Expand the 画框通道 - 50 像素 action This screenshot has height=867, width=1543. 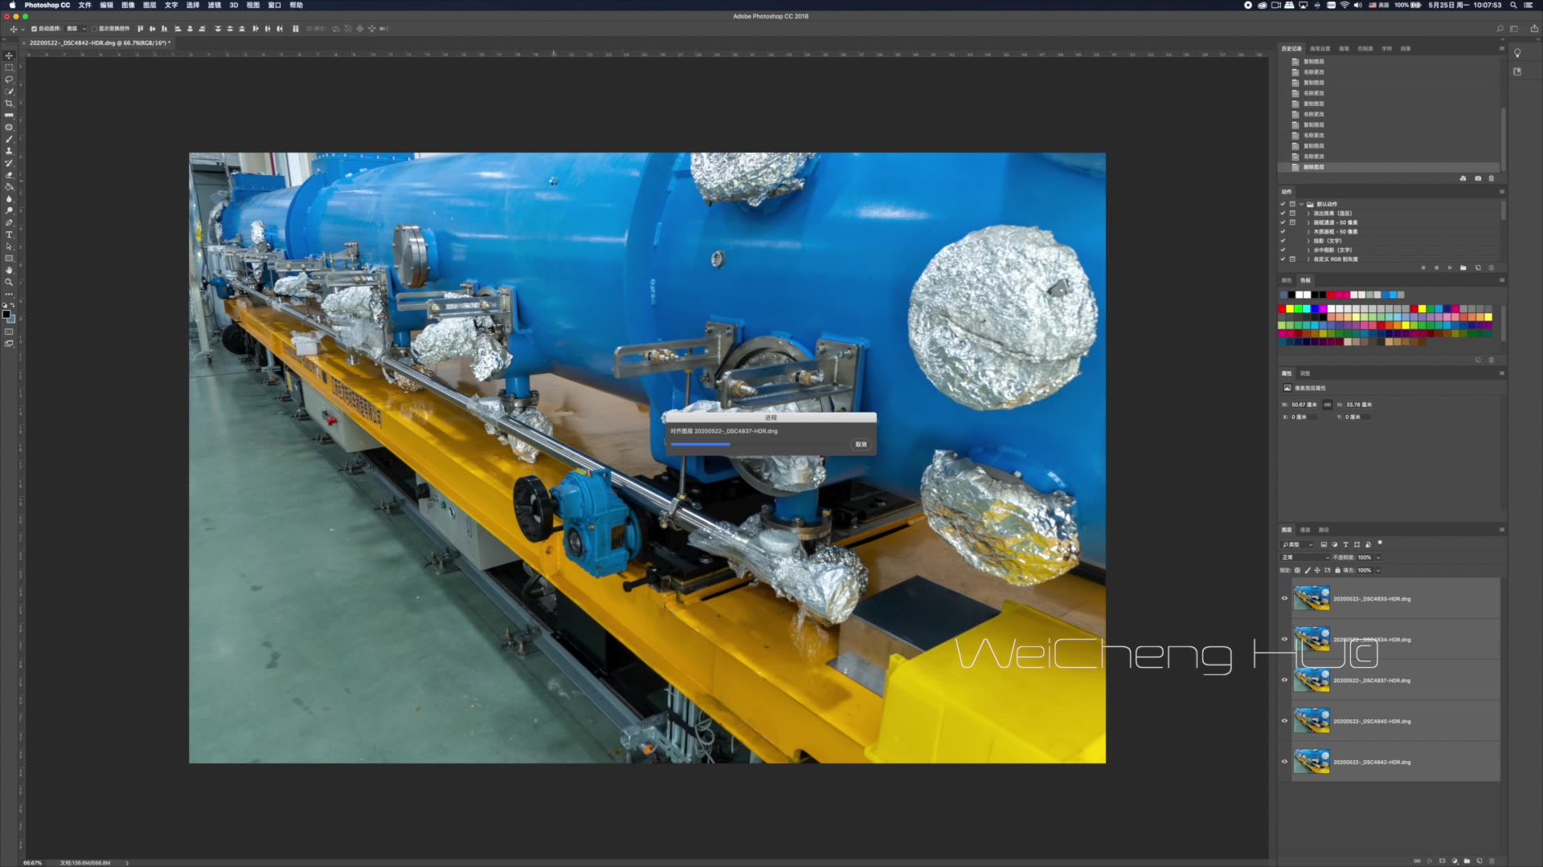tap(1308, 222)
